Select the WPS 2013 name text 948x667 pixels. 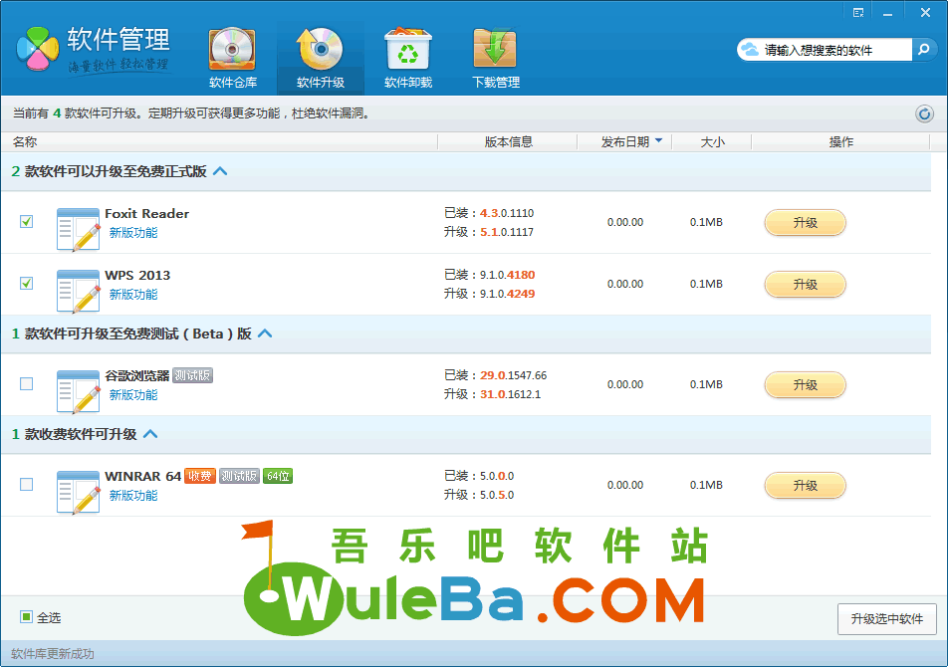tap(137, 275)
